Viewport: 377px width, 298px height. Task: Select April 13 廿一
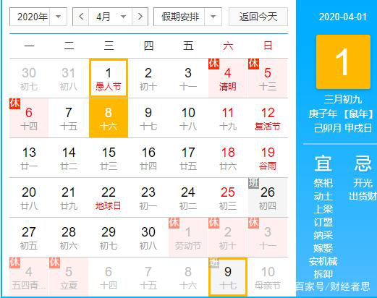pos(29,158)
